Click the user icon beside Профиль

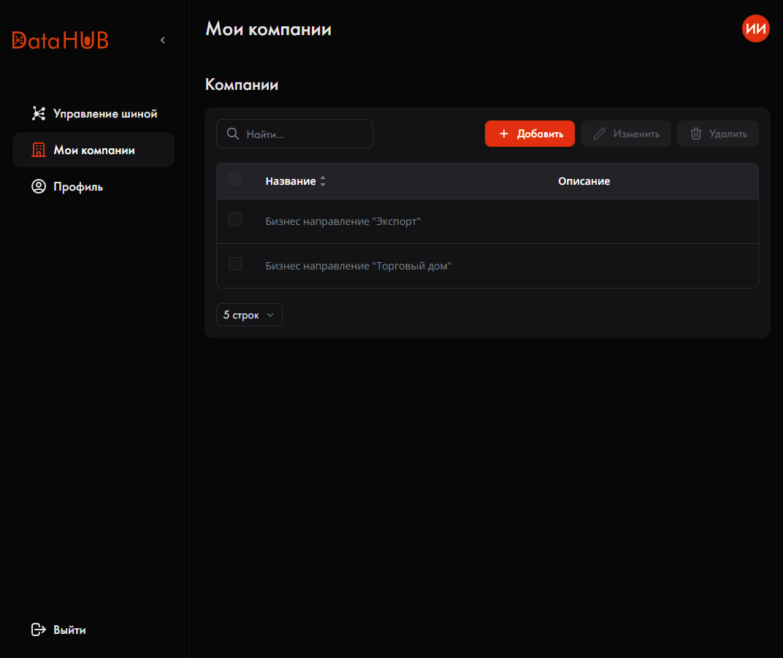pos(39,186)
